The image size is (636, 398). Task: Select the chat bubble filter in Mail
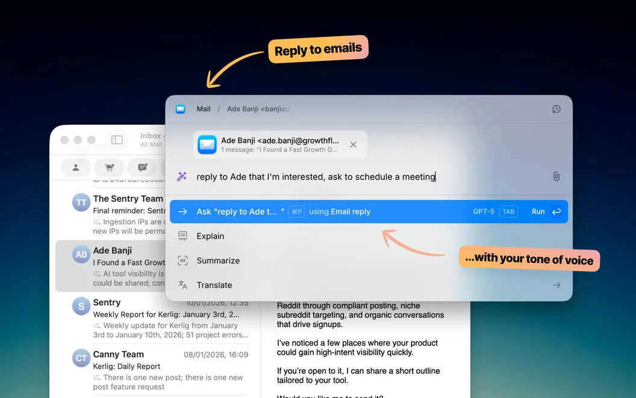click(x=142, y=167)
